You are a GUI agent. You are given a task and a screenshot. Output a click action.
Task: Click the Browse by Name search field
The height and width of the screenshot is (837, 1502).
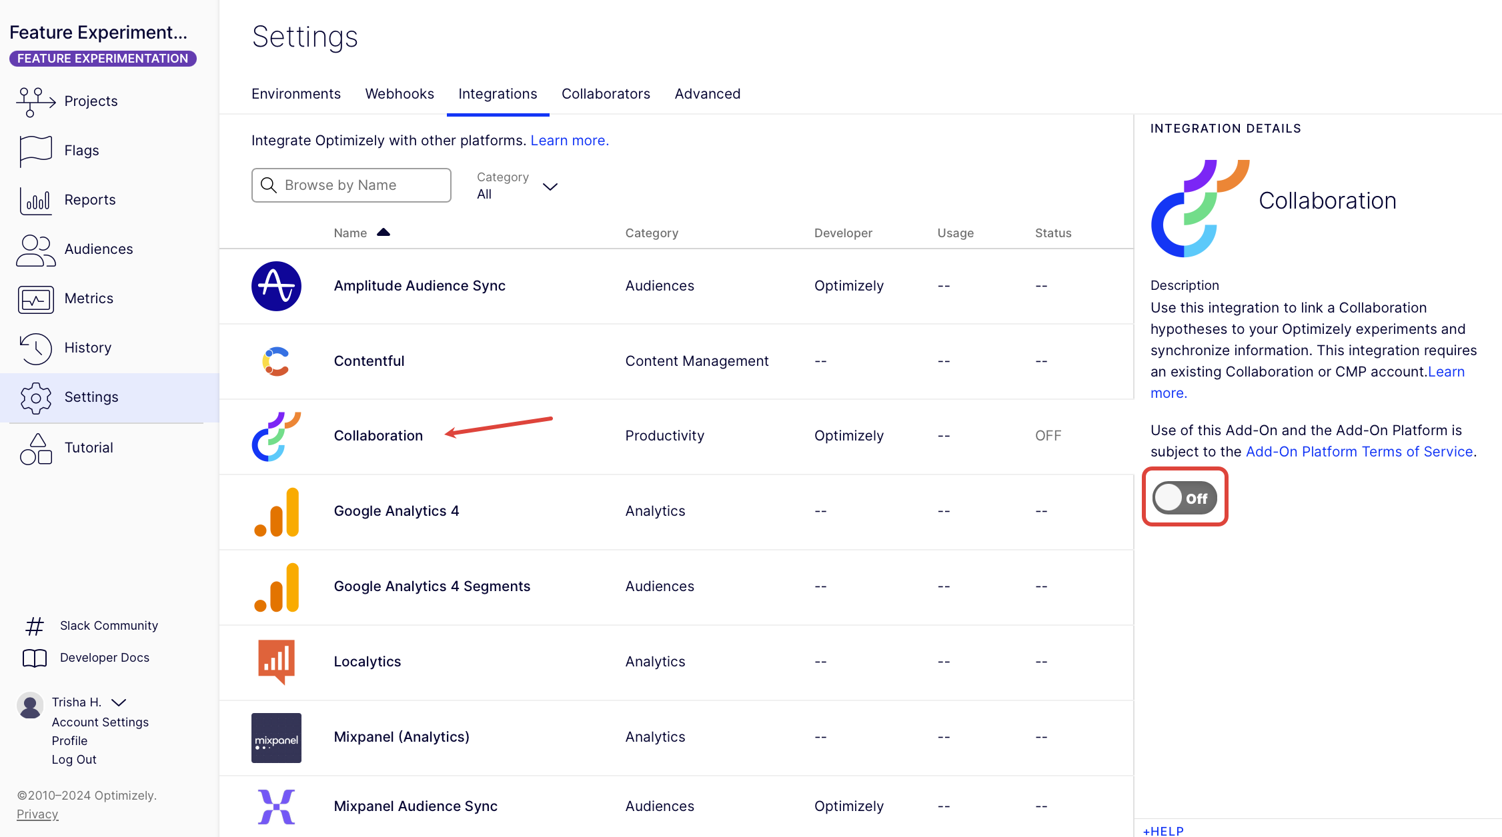click(351, 185)
